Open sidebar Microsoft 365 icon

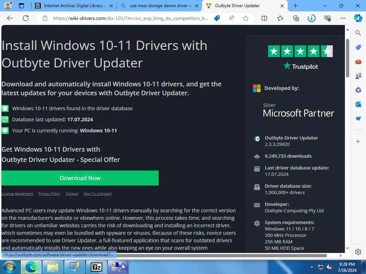[x=358, y=90]
